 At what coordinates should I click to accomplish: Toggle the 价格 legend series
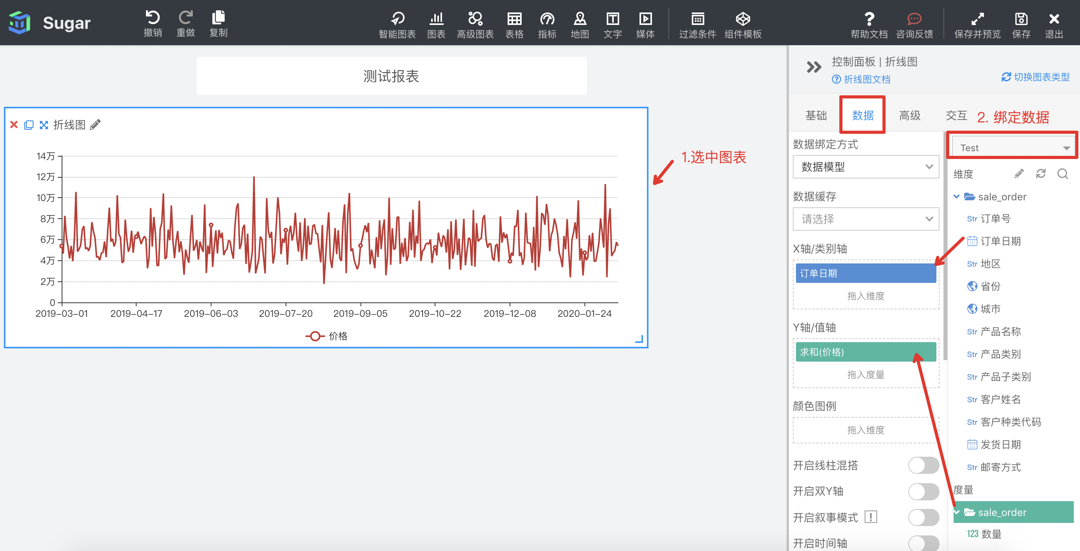326,336
